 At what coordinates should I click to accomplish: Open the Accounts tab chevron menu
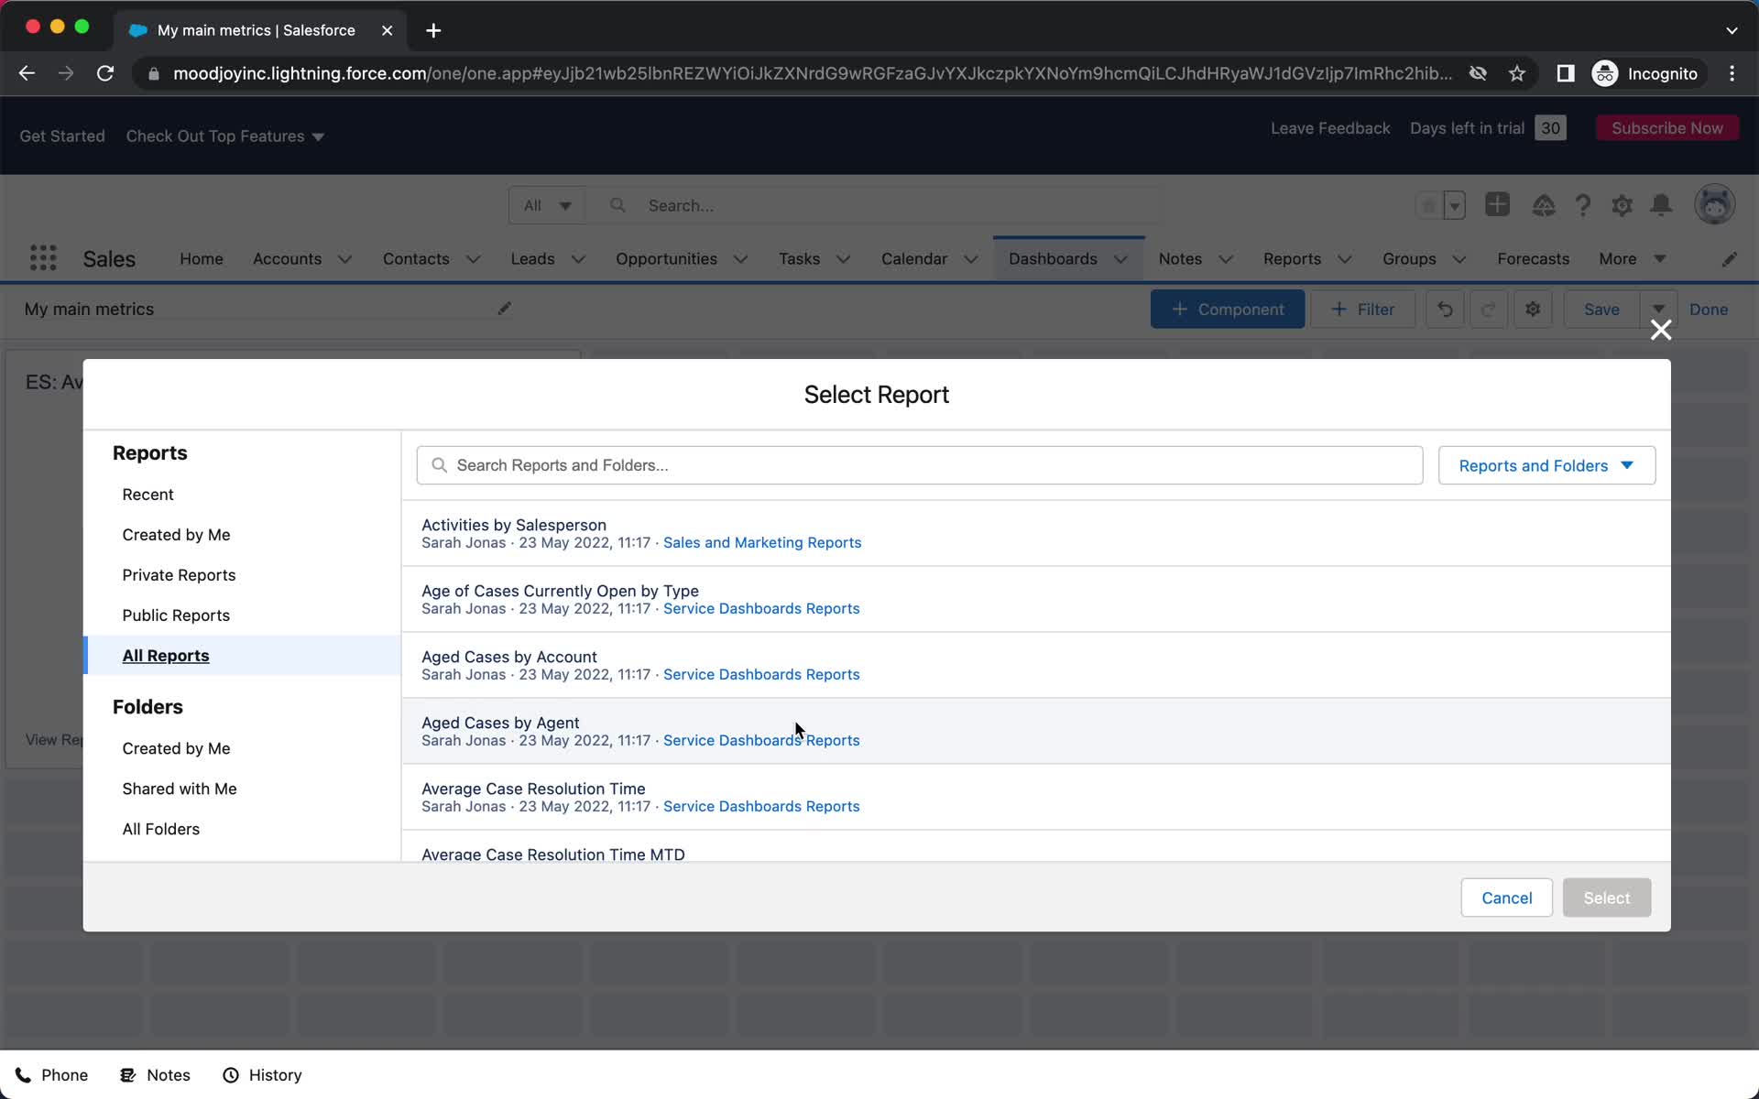[x=344, y=259]
